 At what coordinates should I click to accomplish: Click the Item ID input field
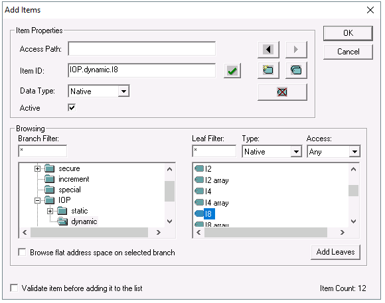[141, 70]
